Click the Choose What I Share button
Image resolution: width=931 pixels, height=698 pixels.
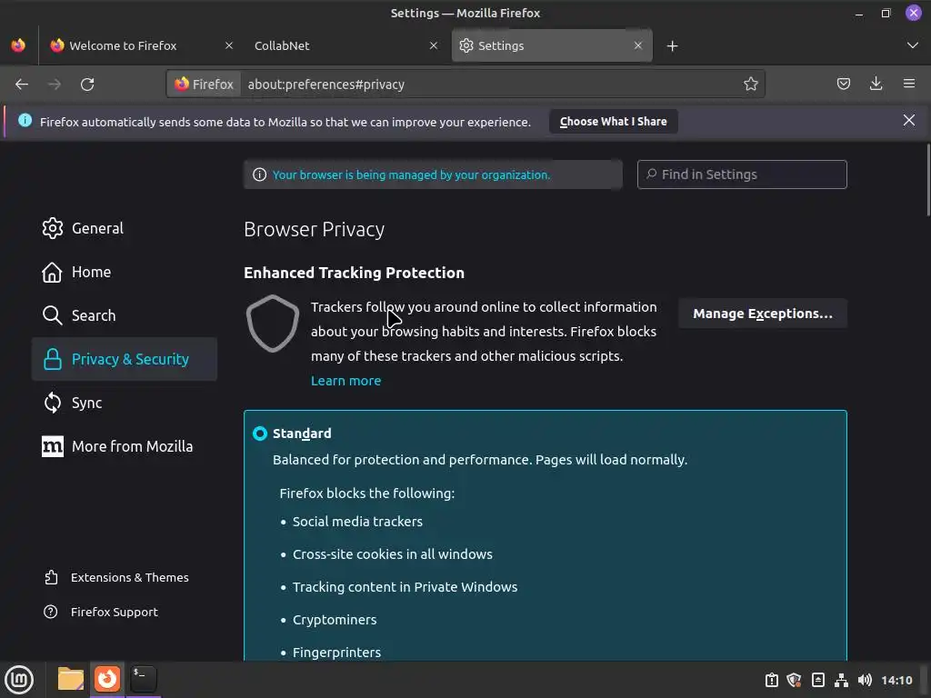pyautogui.click(x=613, y=122)
